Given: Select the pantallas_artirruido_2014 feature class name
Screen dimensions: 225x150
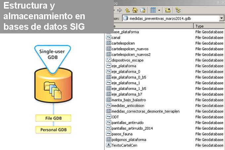Looking at the screenshot, I should [132, 128].
